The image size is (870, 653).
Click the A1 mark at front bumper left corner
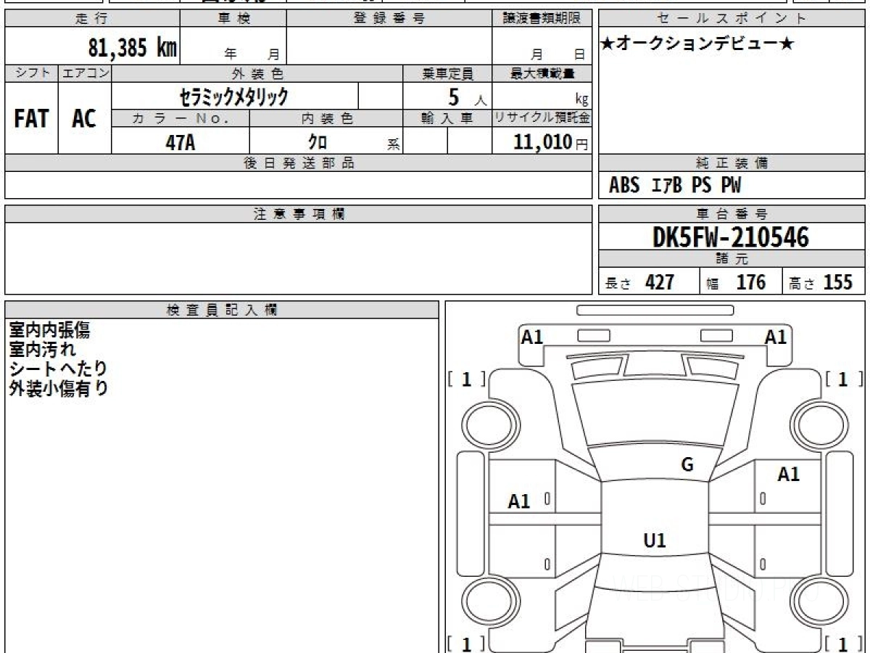[x=533, y=337]
